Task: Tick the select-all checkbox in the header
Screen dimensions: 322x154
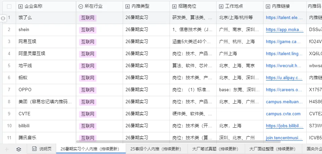Action: pyautogui.click(x=9, y=6)
